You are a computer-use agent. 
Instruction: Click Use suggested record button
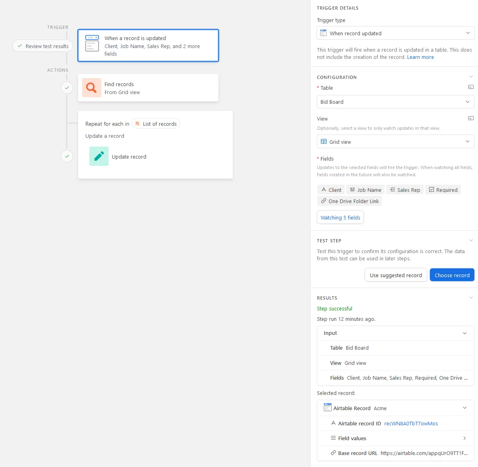[396, 275]
